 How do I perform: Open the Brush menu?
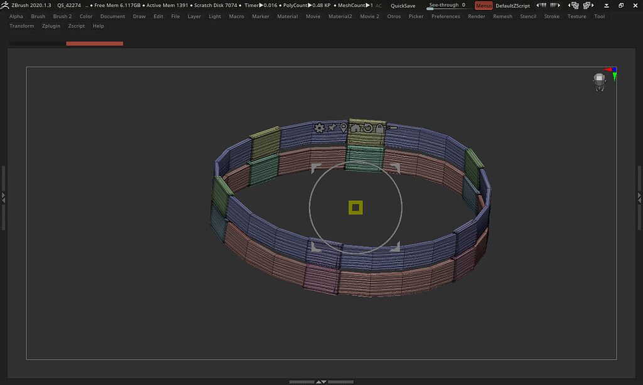(x=38, y=16)
